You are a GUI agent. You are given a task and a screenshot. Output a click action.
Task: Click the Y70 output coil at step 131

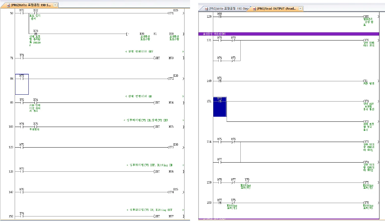pyautogui.click(x=366, y=40)
